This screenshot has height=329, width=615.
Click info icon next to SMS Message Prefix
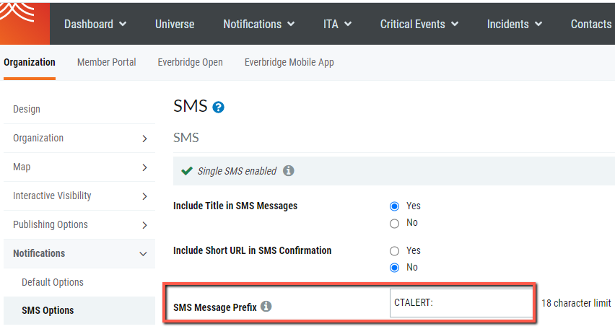pyautogui.click(x=266, y=307)
